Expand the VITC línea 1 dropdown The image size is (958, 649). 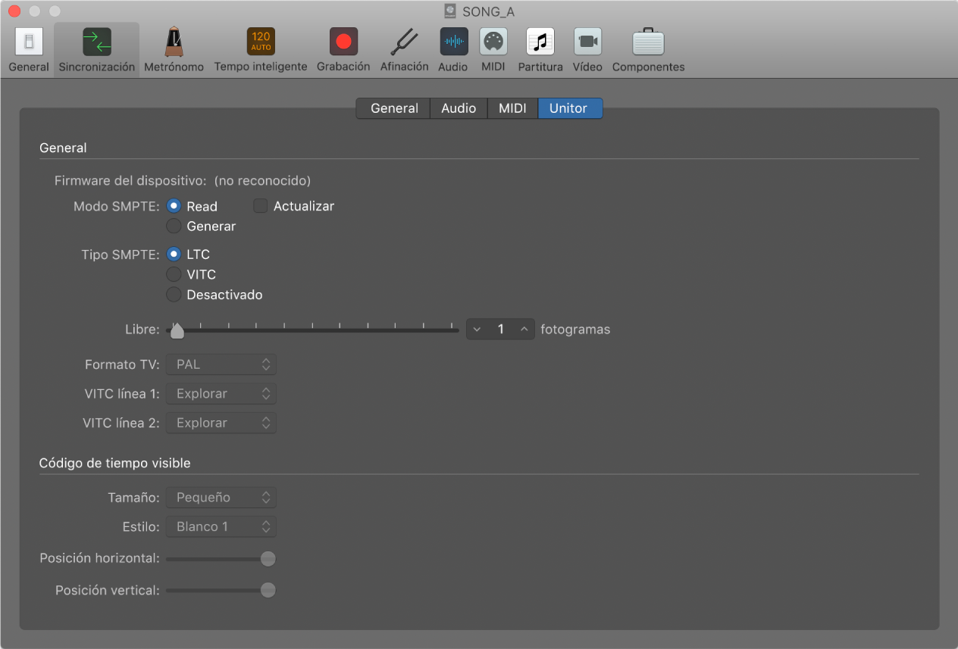[221, 394]
